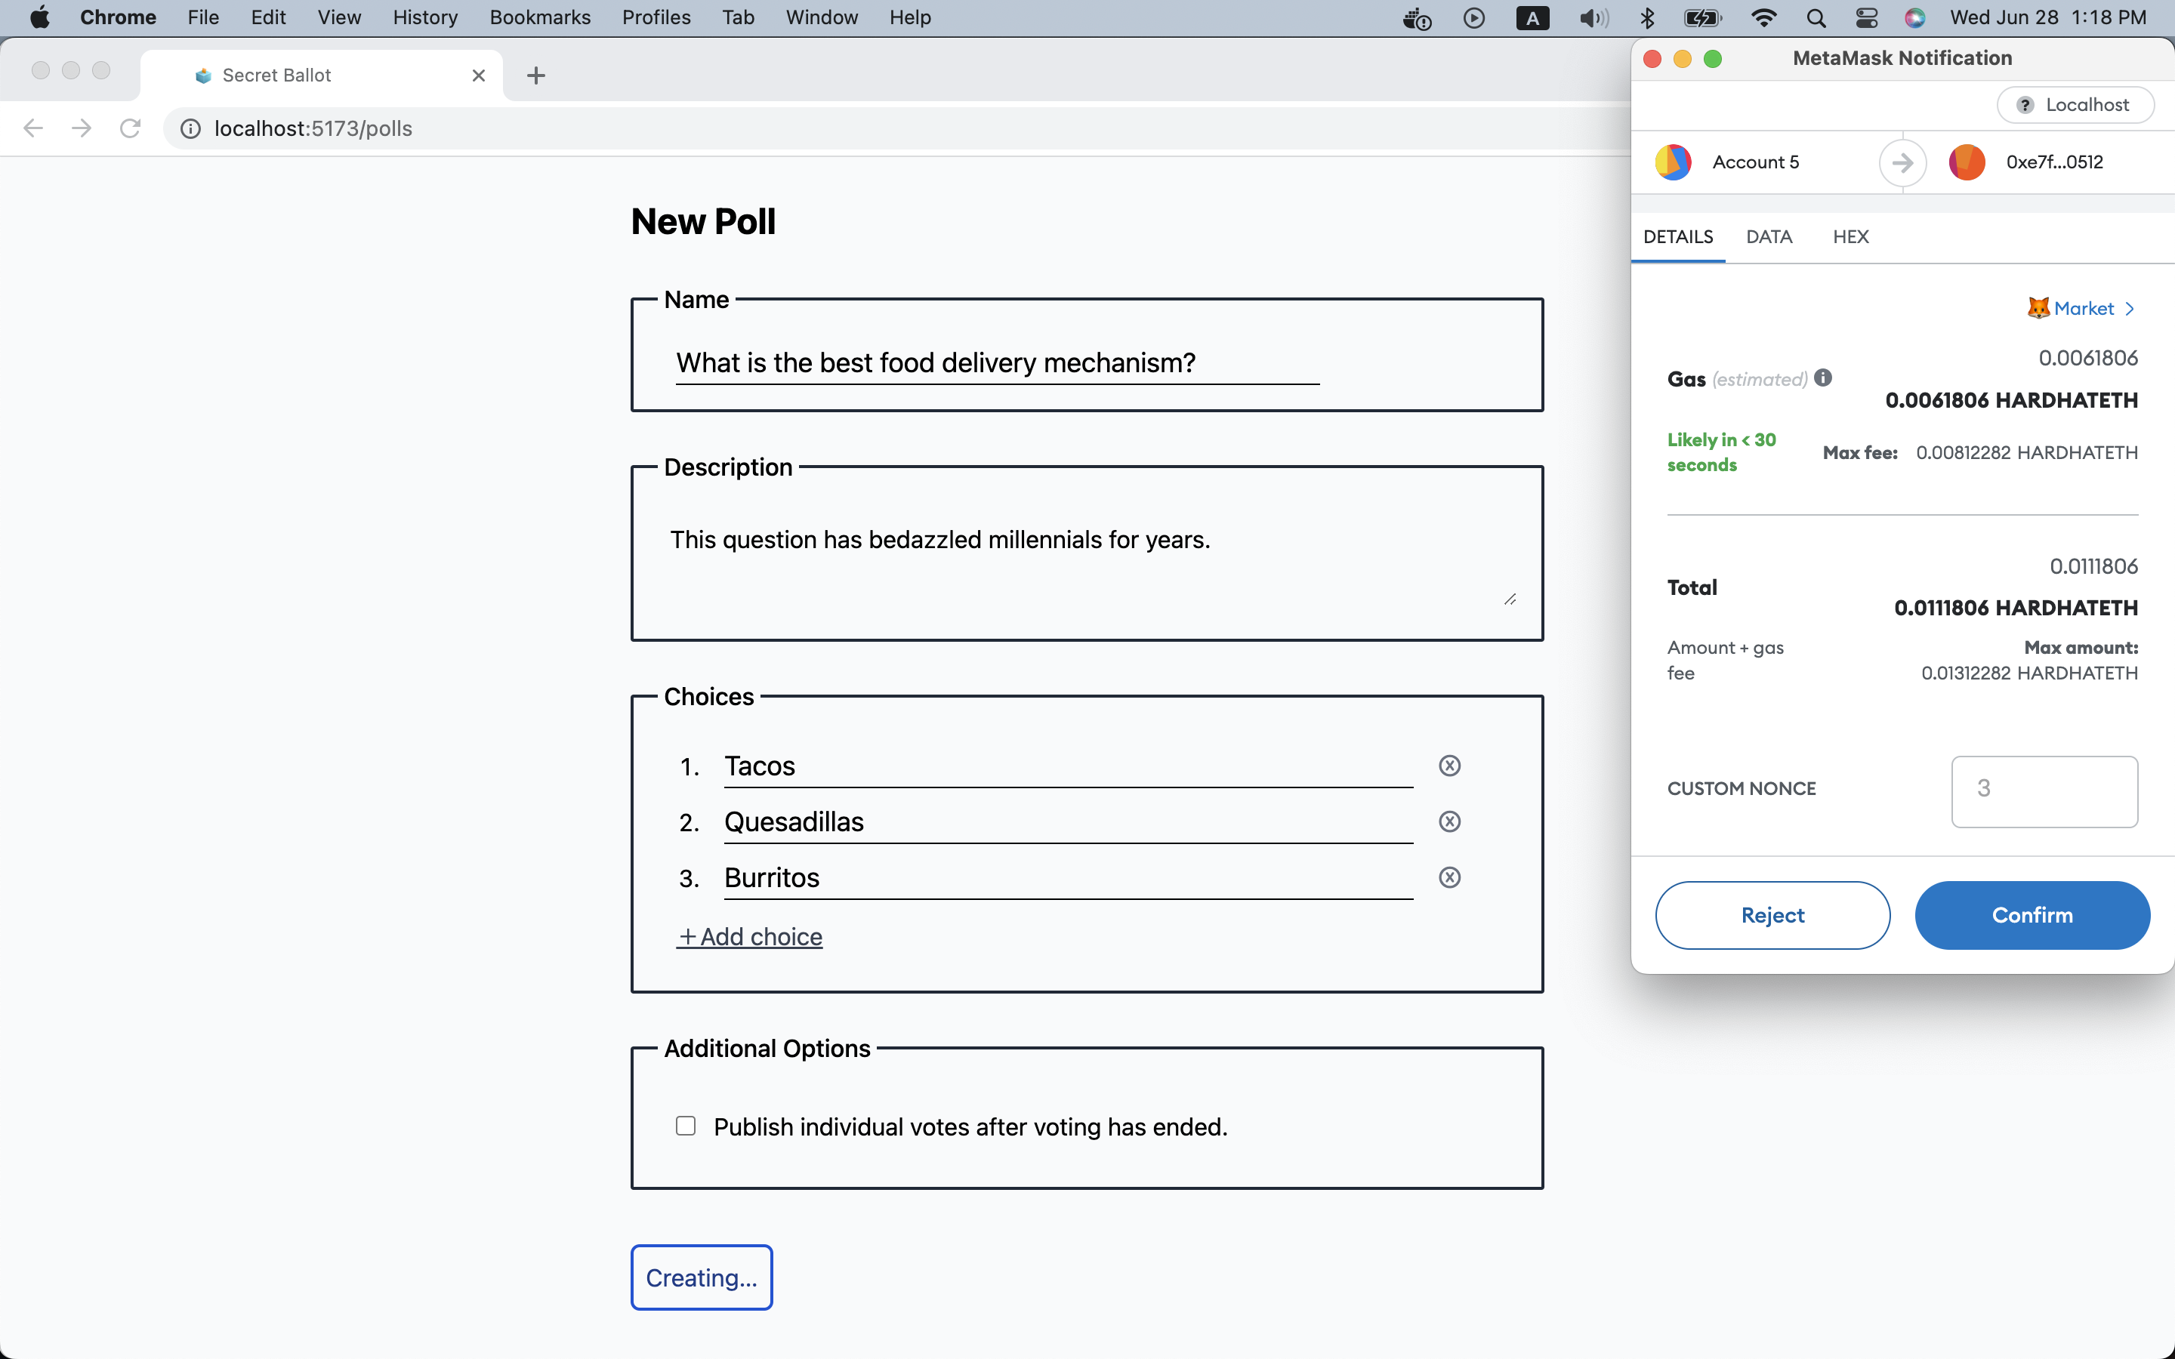The width and height of the screenshot is (2175, 1359).
Task: Enable publishing individual votes after voting
Action: [x=686, y=1126]
